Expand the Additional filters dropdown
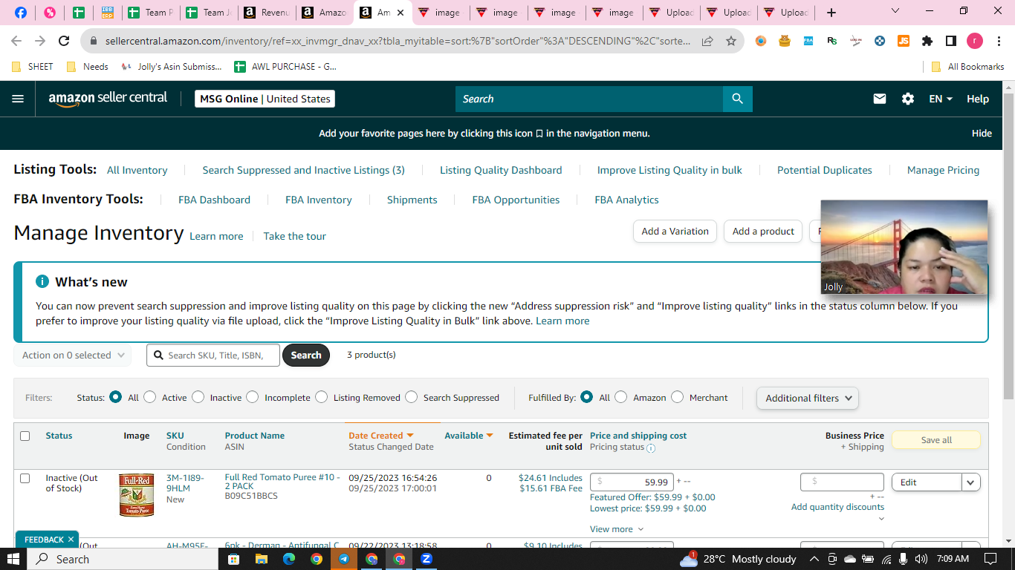 808,398
